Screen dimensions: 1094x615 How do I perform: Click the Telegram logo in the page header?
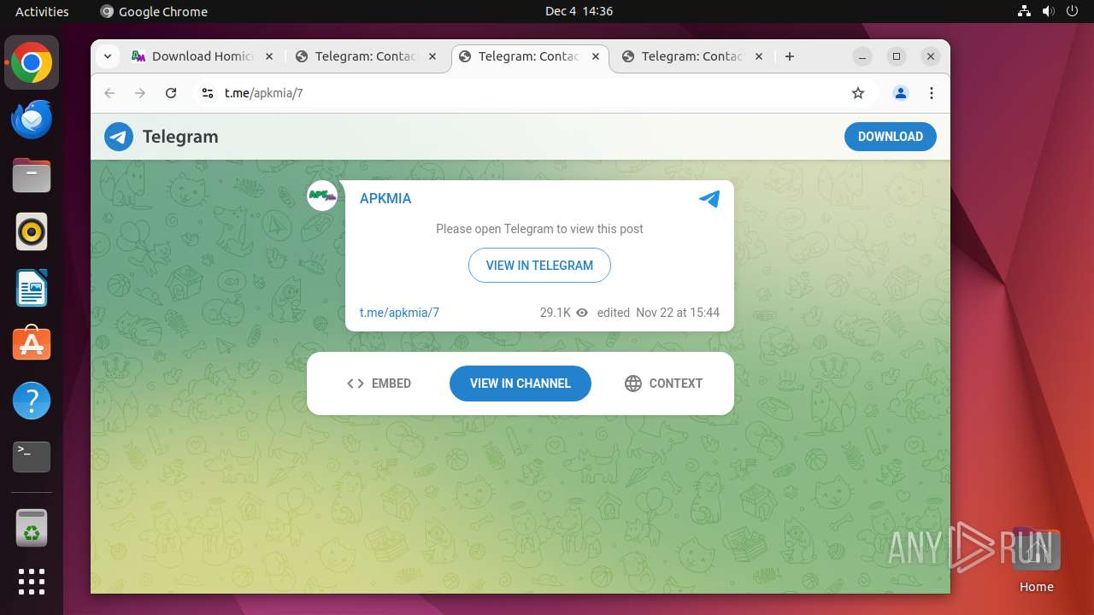coord(119,137)
